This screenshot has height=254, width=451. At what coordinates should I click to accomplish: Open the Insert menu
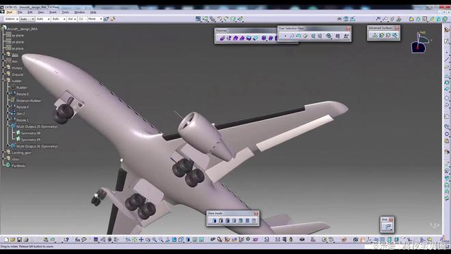(53, 12)
